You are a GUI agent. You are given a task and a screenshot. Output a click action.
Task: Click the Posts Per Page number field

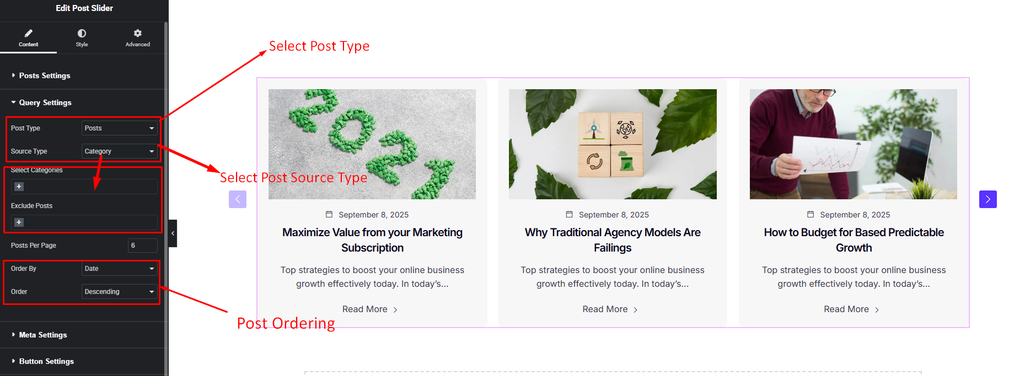pos(142,246)
